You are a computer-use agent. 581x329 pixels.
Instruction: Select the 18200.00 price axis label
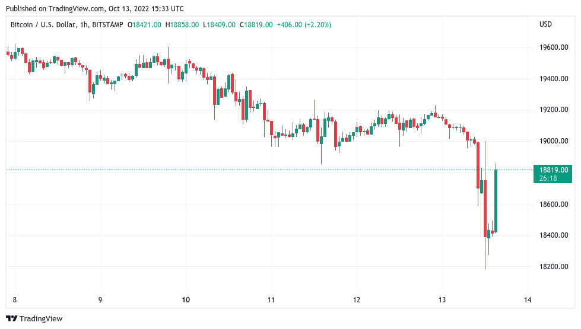click(553, 267)
